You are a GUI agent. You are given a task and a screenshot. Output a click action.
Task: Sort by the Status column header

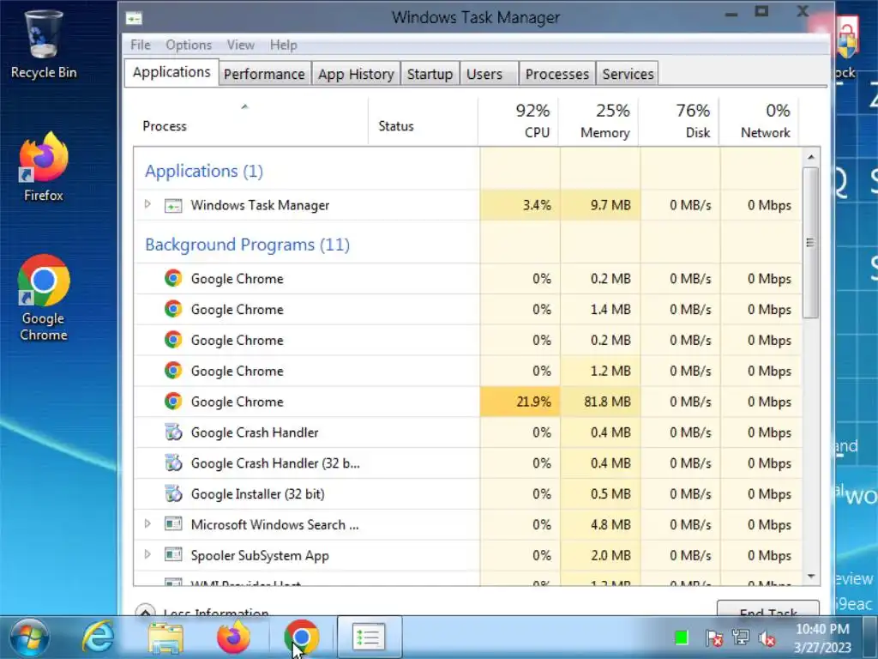[x=424, y=122]
